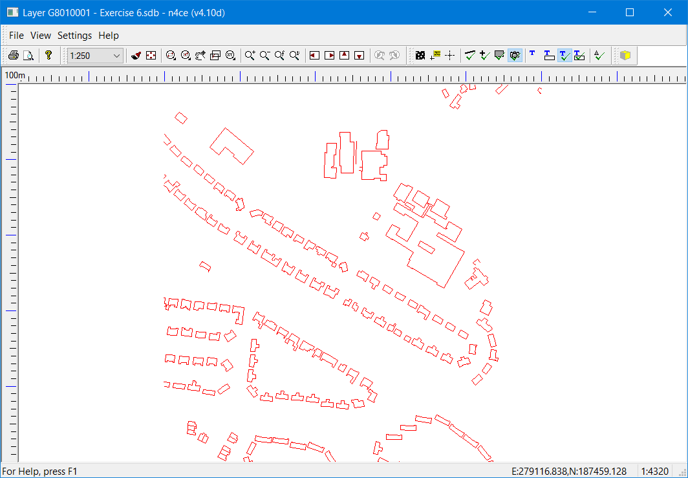688x478 pixels.
Task: Click the zoom in magnifier with plus
Action: tap(250, 56)
